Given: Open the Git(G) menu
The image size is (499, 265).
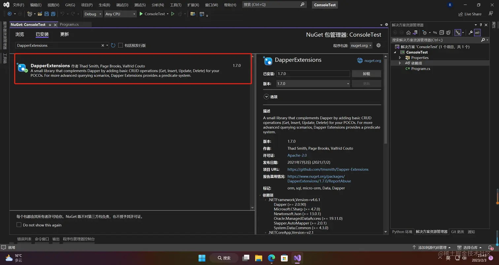Looking at the screenshot, I should 70,5.
